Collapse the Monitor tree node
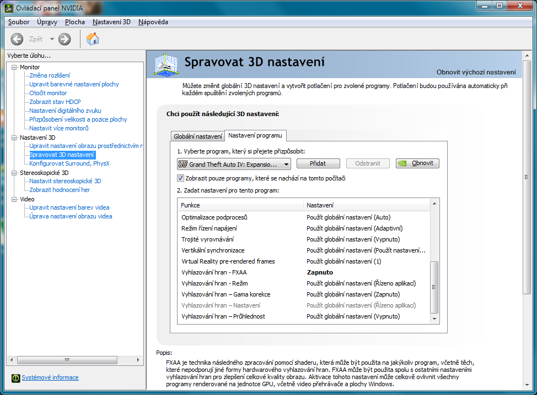 click(15, 67)
